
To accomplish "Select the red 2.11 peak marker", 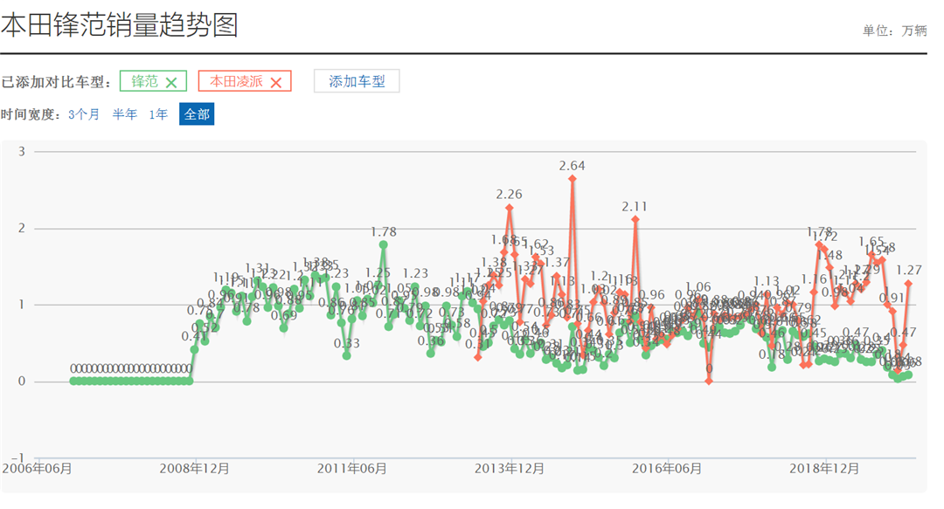I will tap(635, 219).
